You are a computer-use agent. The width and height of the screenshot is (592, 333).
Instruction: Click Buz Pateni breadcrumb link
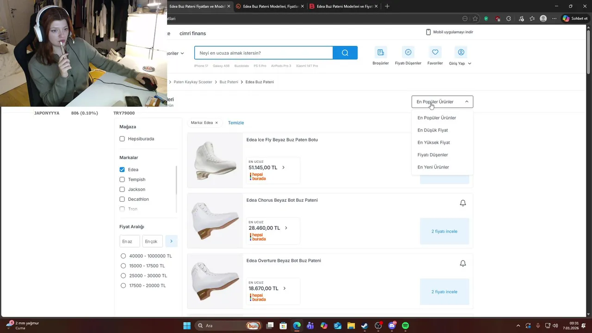pos(229,82)
